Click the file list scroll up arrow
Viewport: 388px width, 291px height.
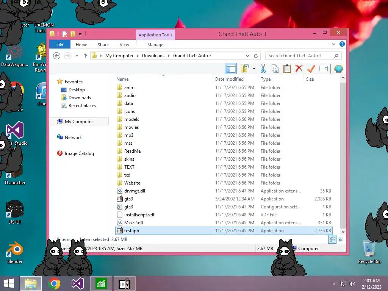click(x=343, y=78)
